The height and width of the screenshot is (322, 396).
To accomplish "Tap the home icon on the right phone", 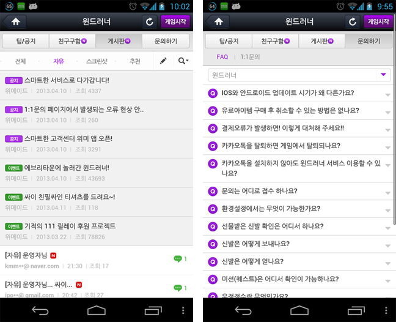I will click(x=218, y=21).
